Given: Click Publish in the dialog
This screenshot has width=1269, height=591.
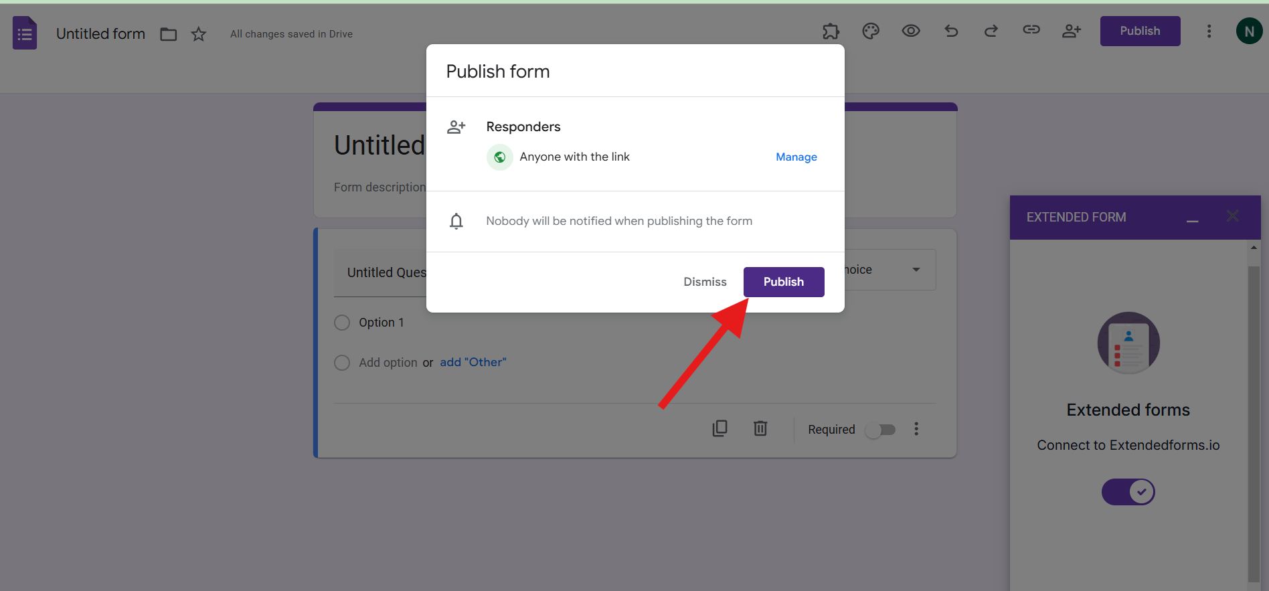Looking at the screenshot, I should point(784,282).
